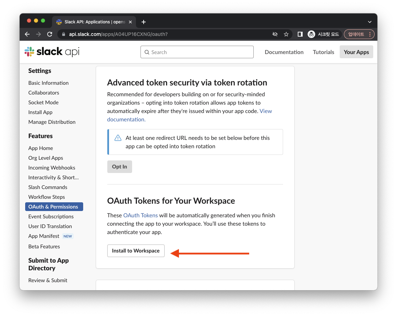The width and height of the screenshot is (397, 316).
Task: Close the Slack API browser tab
Action: (x=130, y=22)
